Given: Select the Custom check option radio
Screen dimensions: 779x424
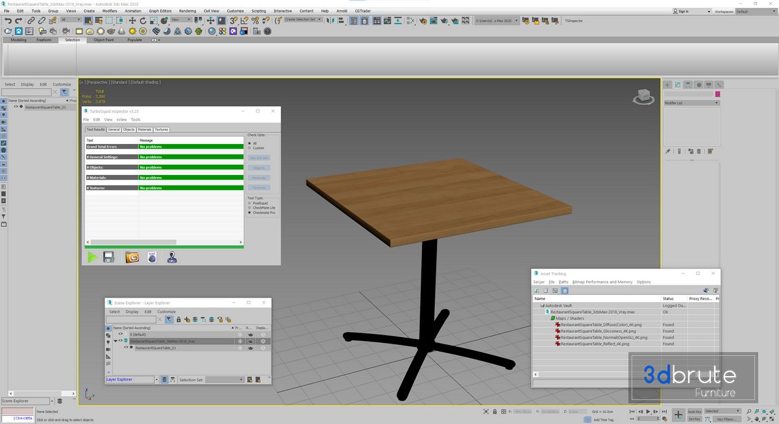Looking at the screenshot, I should tap(250, 148).
